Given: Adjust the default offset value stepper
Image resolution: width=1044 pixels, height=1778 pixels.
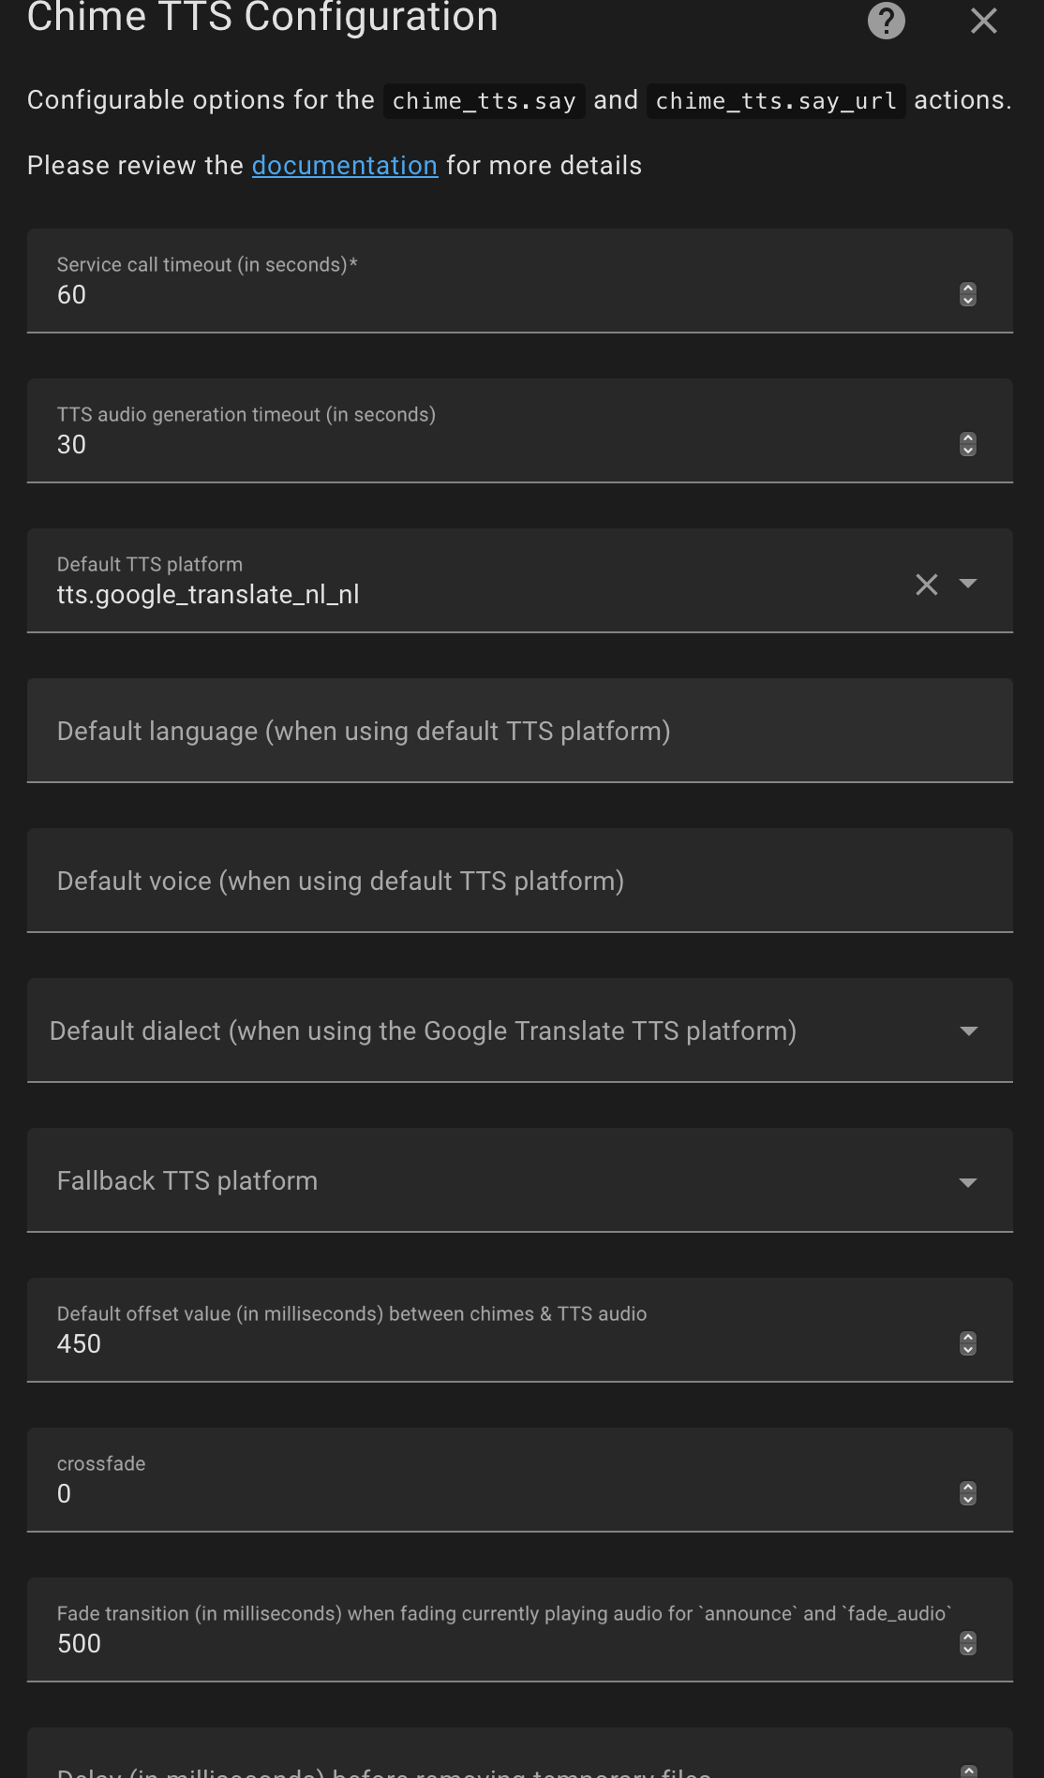Looking at the screenshot, I should [x=968, y=1343].
